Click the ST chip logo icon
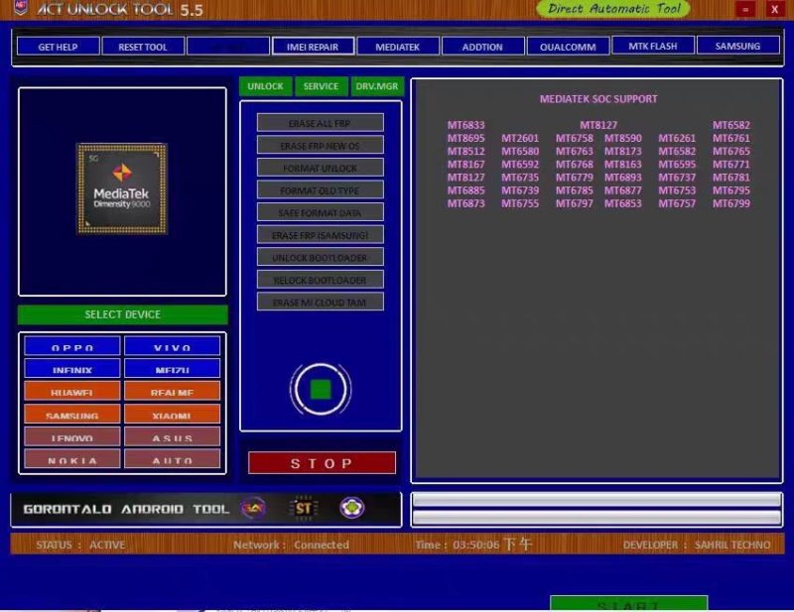This screenshot has width=794, height=612. pyautogui.click(x=303, y=508)
